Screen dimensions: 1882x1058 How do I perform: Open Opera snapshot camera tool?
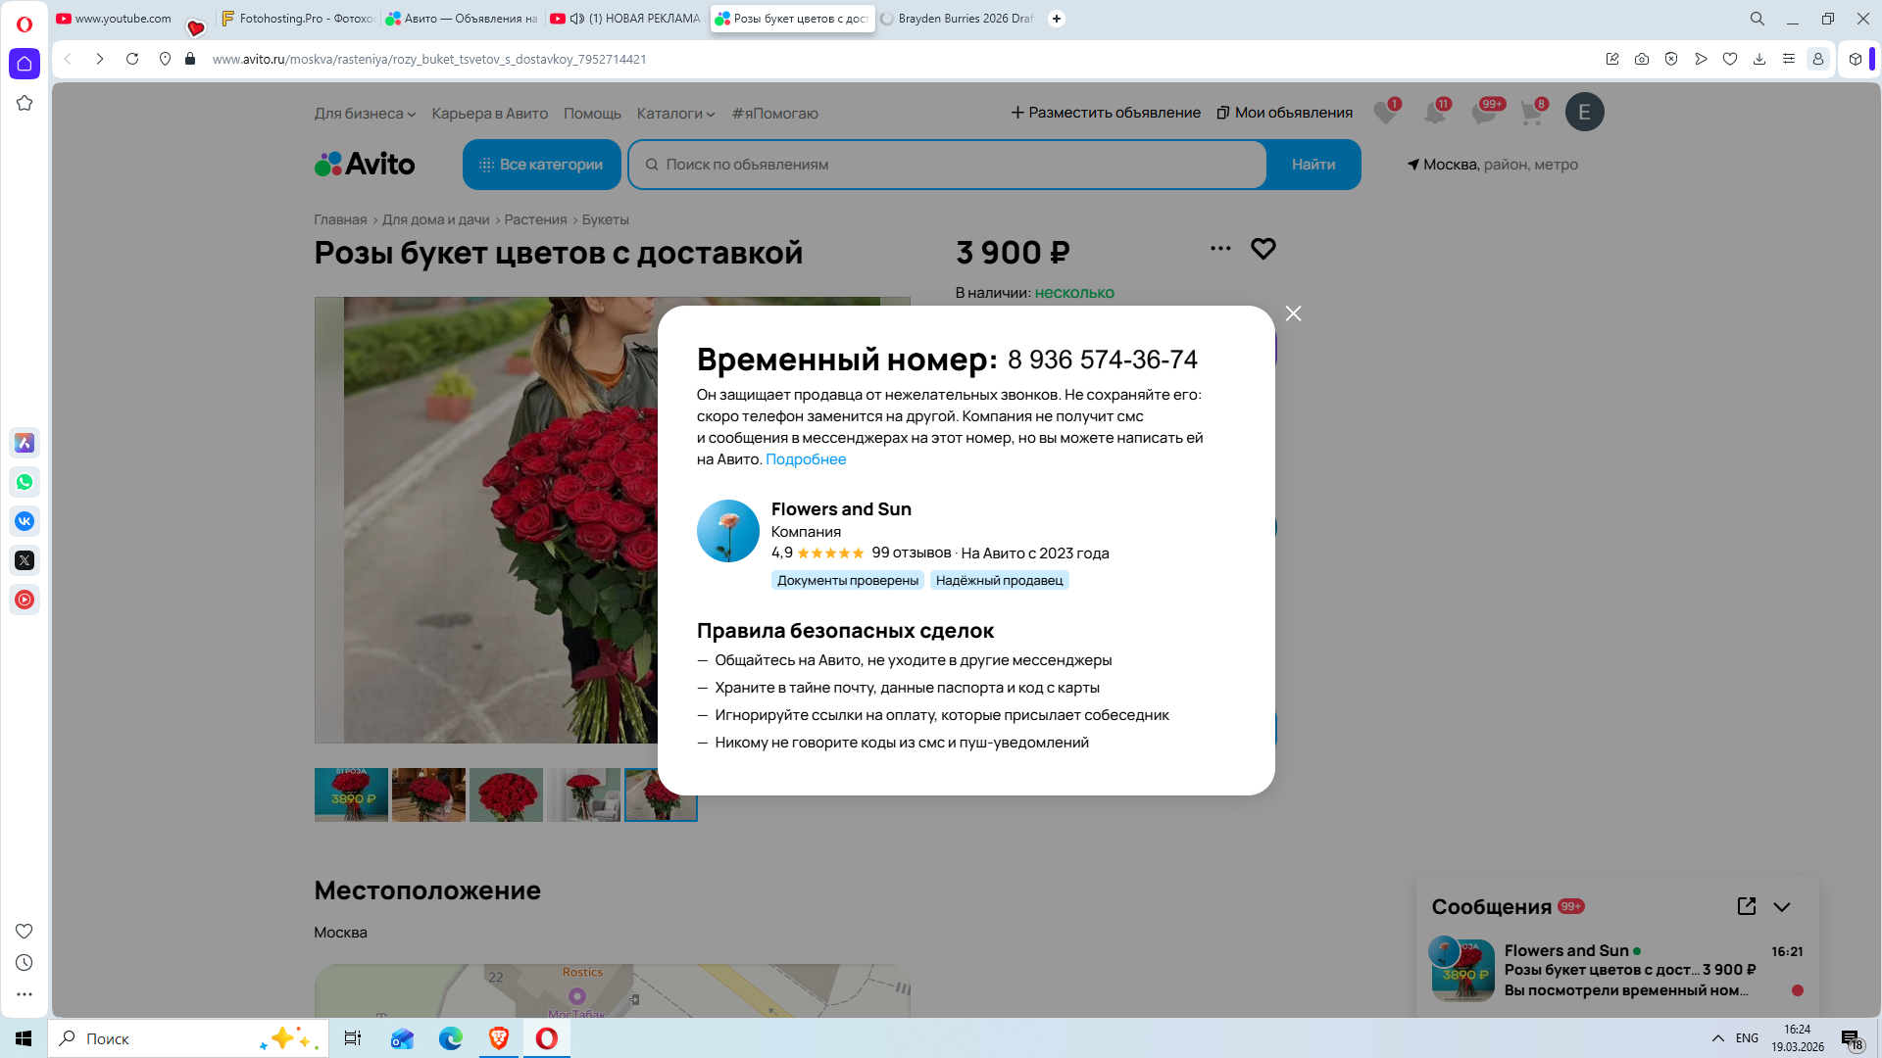click(1642, 59)
